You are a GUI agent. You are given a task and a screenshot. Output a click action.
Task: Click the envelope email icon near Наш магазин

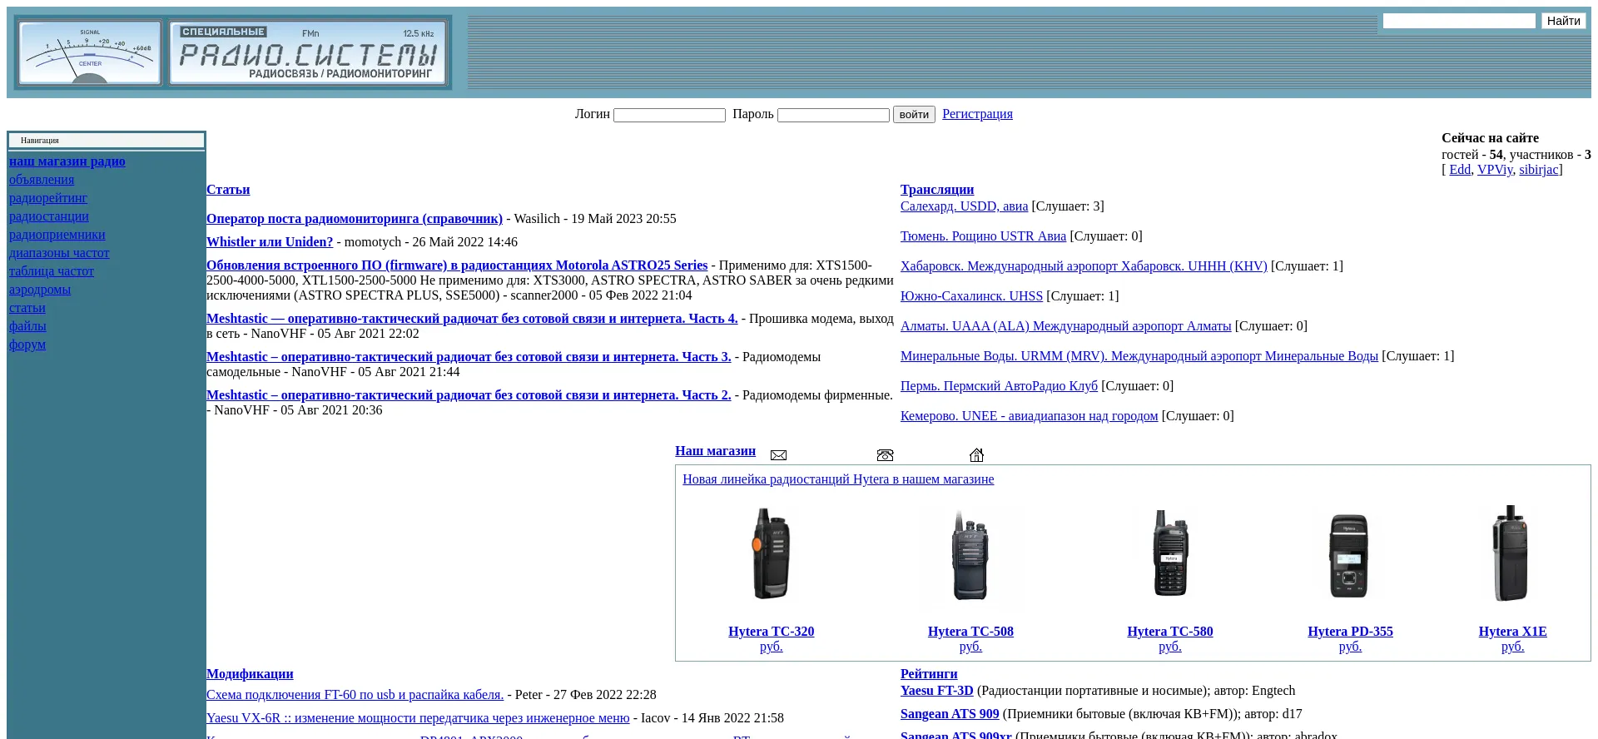[778, 455]
